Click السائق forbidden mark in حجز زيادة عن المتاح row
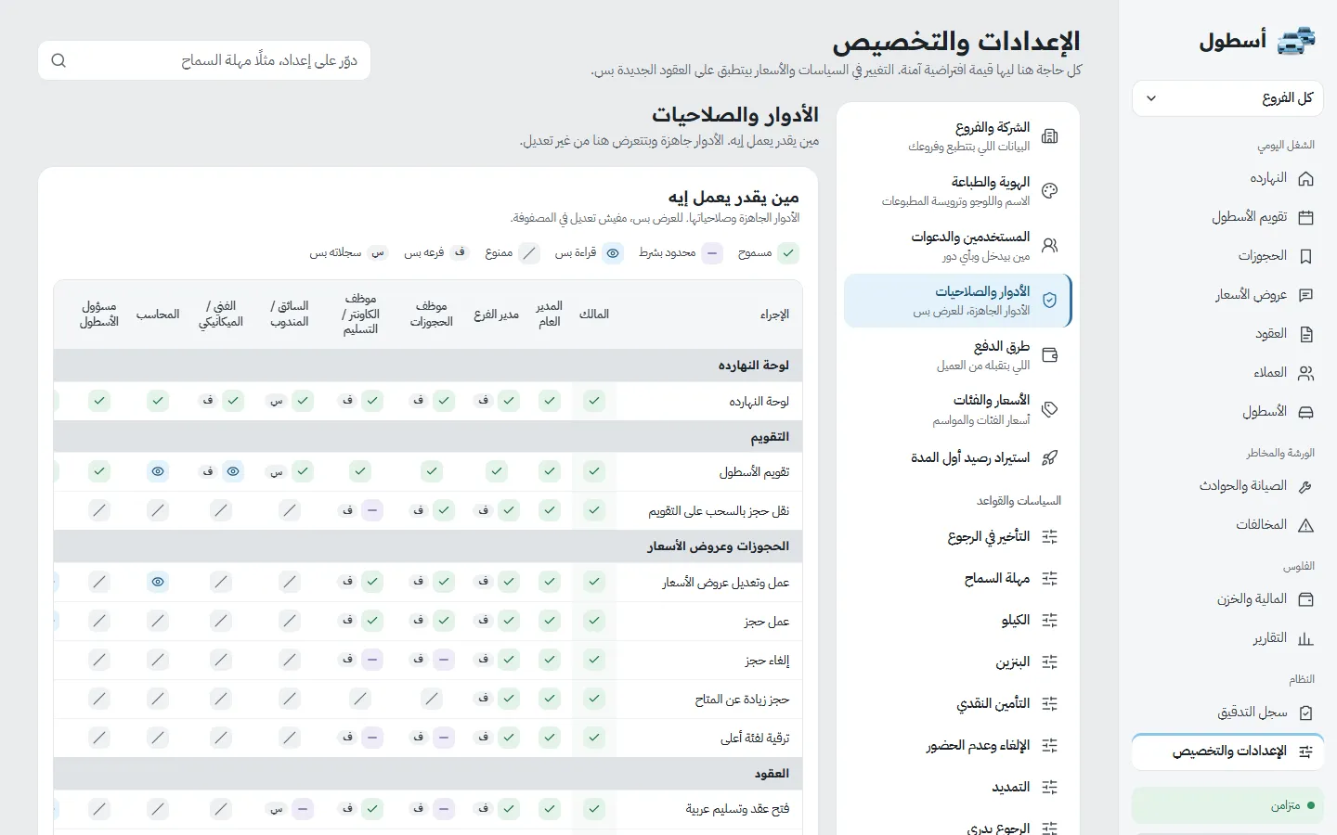Viewport: 1337px width, 835px height. point(290,699)
